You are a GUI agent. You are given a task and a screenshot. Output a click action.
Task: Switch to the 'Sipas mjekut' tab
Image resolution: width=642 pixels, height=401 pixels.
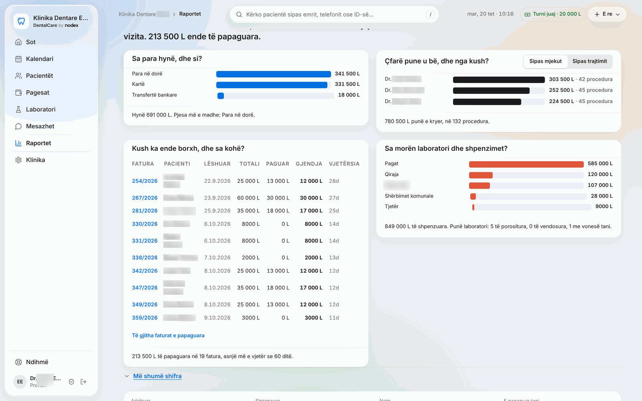(x=545, y=61)
